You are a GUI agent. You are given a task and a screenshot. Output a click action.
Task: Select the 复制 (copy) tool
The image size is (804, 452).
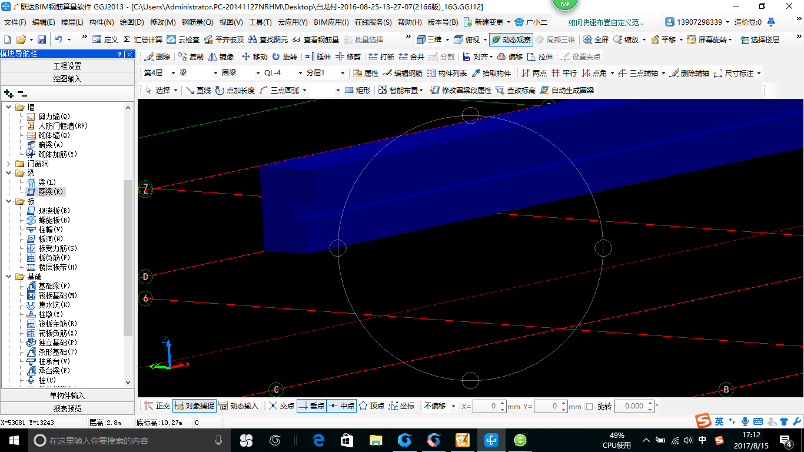coord(191,57)
